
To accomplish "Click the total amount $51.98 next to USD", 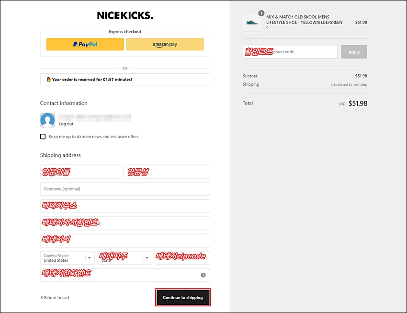I will pyautogui.click(x=358, y=104).
